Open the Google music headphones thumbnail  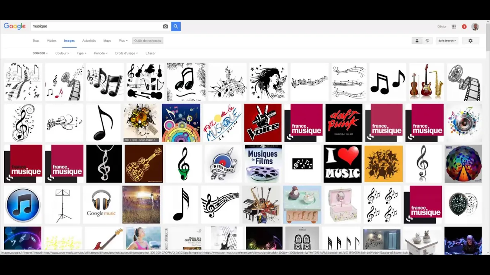(101, 204)
